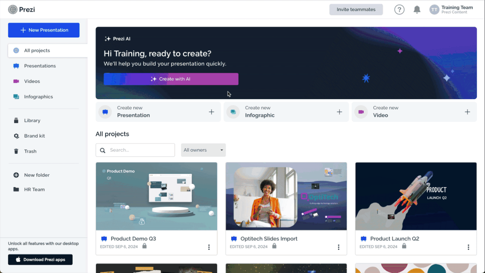This screenshot has width=485, height=273.
Task: Click the Download Prezi apps button
Action: click(x=40, y=259)
